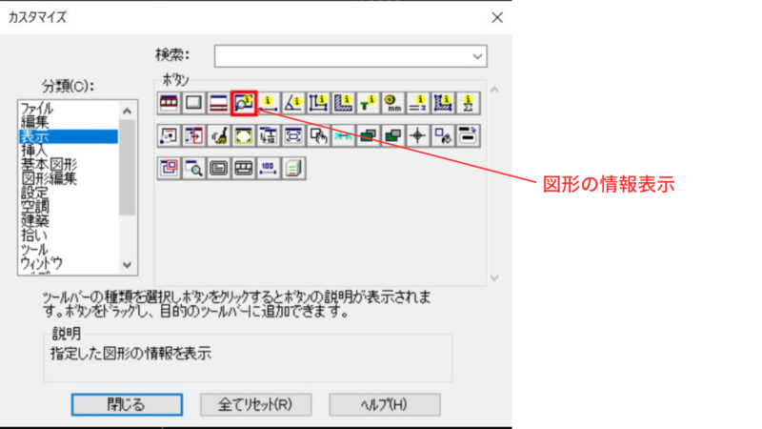Click the arrow into red frame icon
The image size is (762, 429).
click(x=193, y=135)
